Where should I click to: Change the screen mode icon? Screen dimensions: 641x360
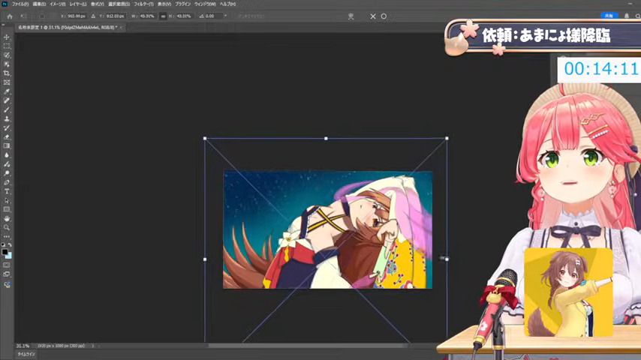7,274
